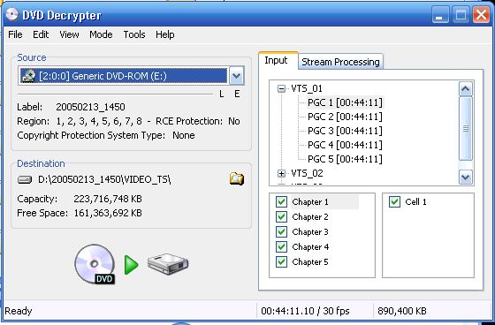Click the status bar text Ready
Screen dimensions: 495x325
19,311
